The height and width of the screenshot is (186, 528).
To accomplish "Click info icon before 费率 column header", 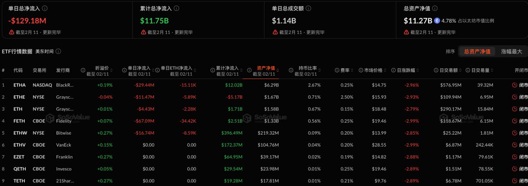I will pos(337,70).
